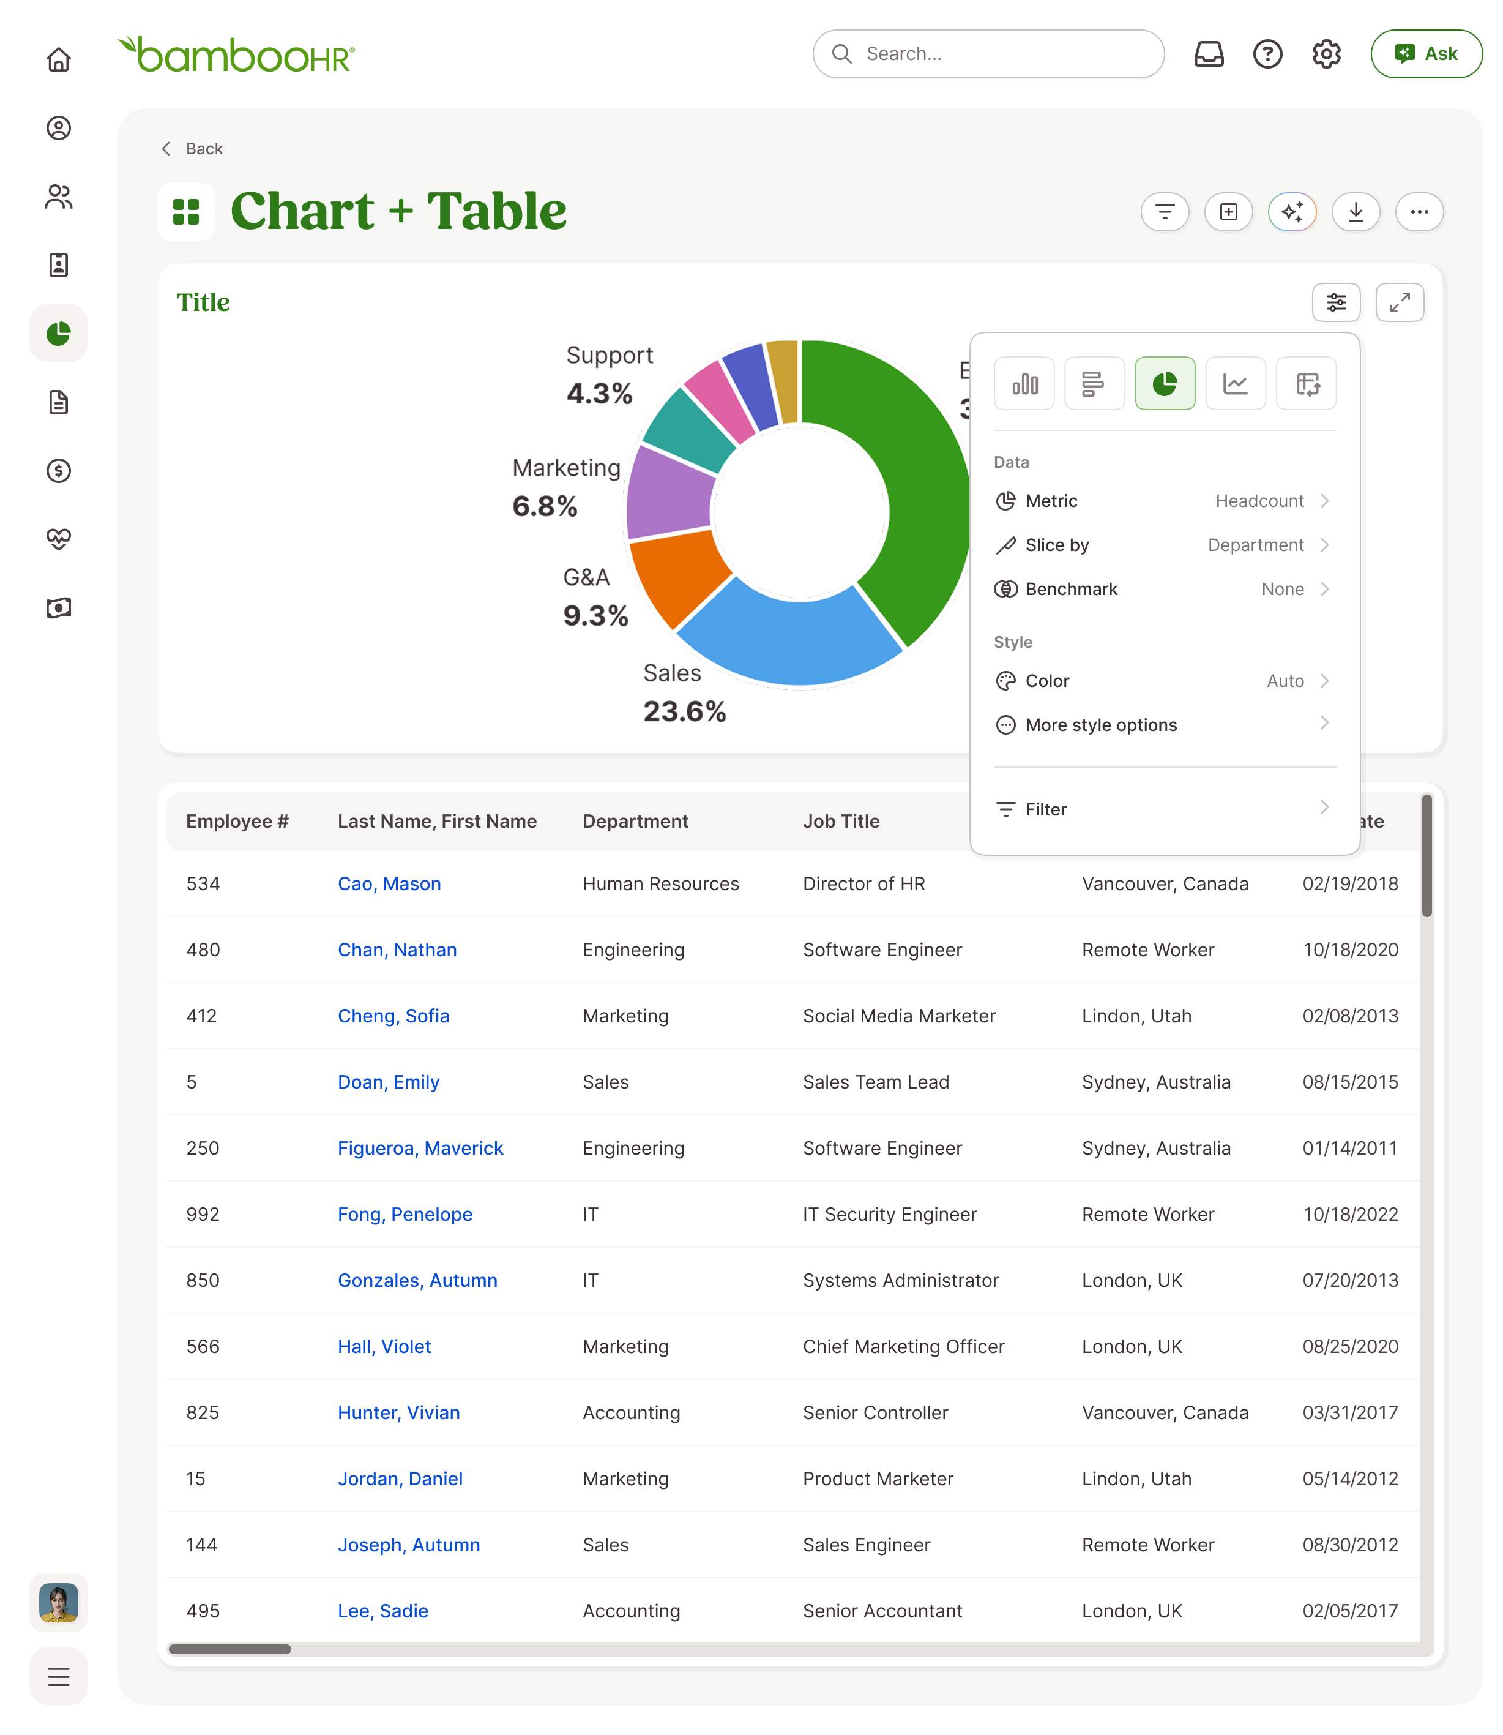Select the vertical bar chart type

click(x=1024, y=383)
